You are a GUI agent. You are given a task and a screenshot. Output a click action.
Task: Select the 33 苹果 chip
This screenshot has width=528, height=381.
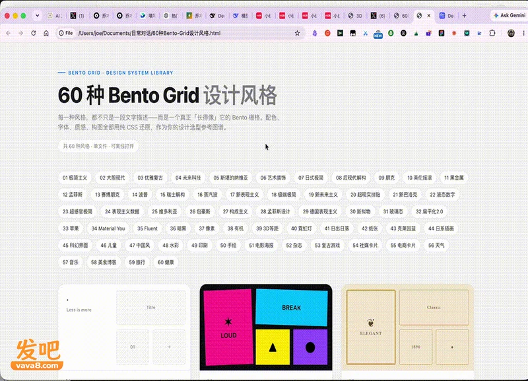pyautogui.click(x=71, y=228)
